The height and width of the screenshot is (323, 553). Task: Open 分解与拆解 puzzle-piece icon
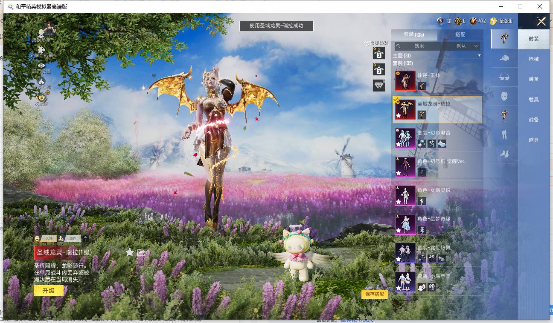click(41, 50)
